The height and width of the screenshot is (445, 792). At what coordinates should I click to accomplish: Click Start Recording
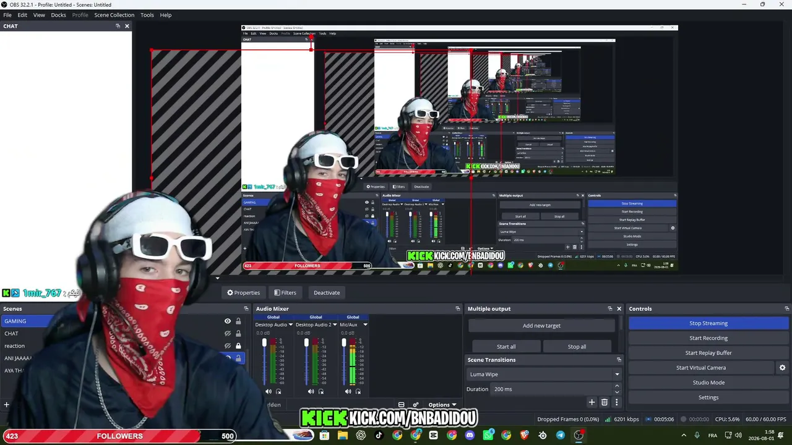click(x=708, y=338)
